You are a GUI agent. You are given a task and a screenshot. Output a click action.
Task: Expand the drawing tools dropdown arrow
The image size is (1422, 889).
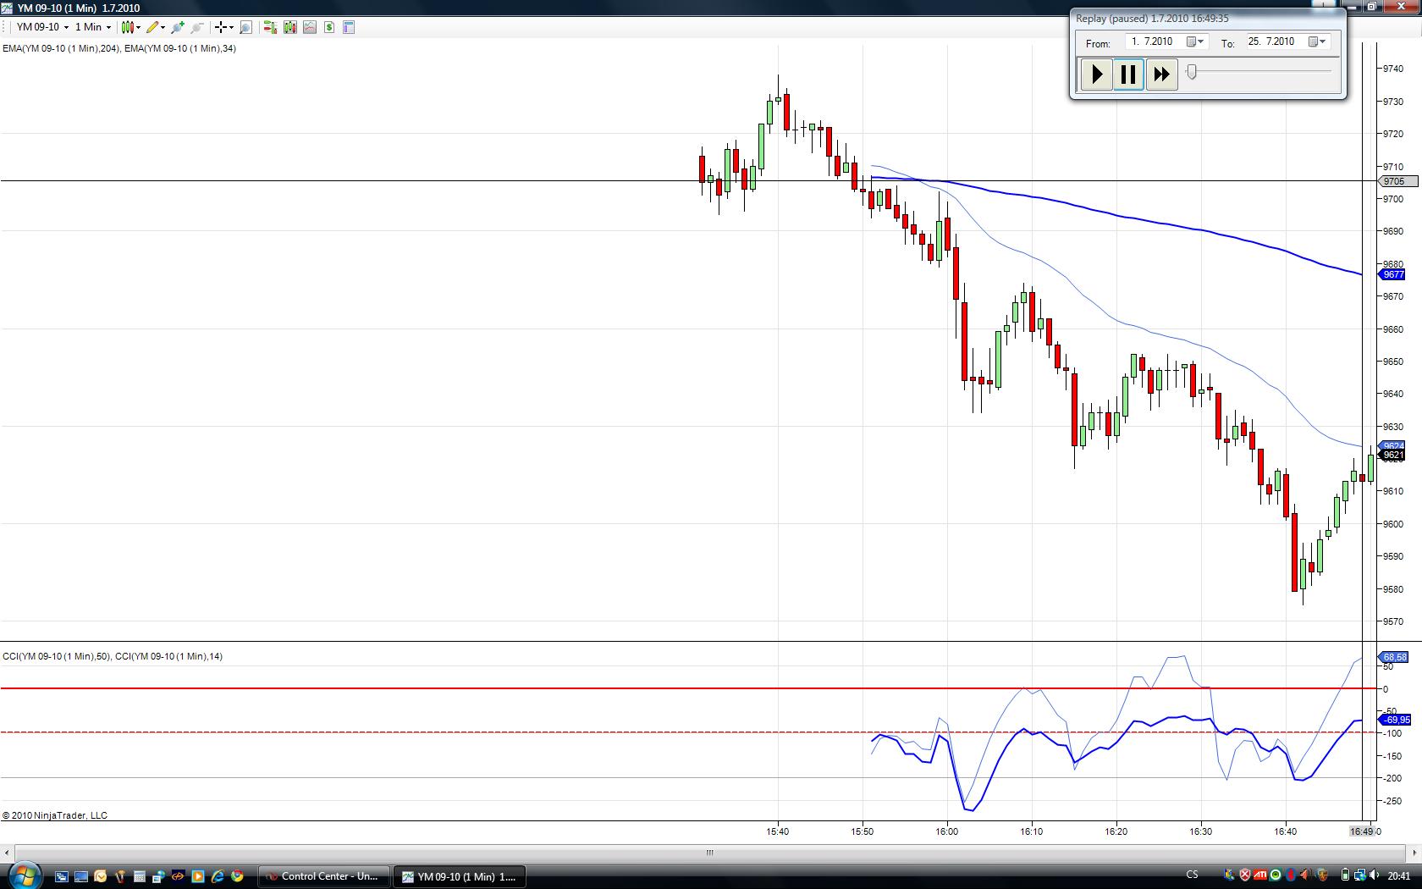click(163, 27)
